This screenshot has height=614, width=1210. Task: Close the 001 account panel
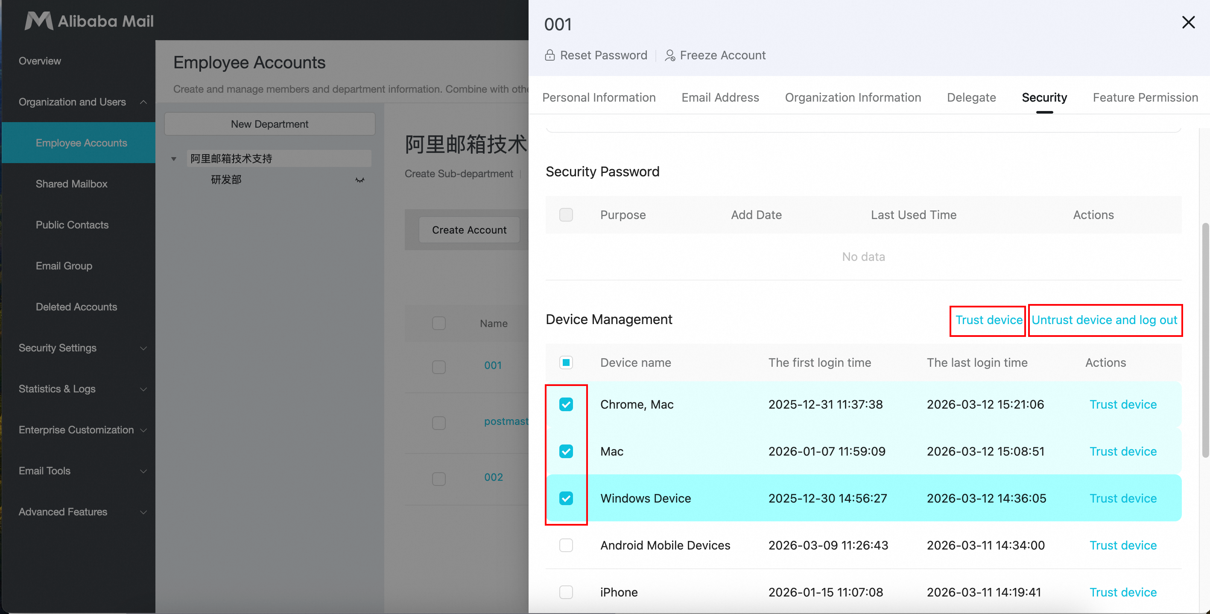coord(1188,22)
